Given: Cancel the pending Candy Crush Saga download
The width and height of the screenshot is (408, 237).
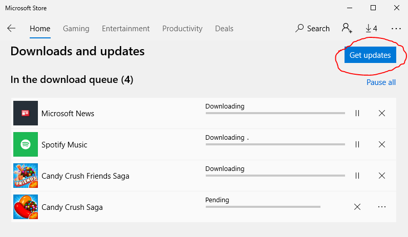Looking at the screenshot, I should 357,207.
